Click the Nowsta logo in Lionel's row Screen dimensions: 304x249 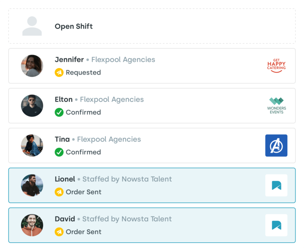[x=276, y=185]
